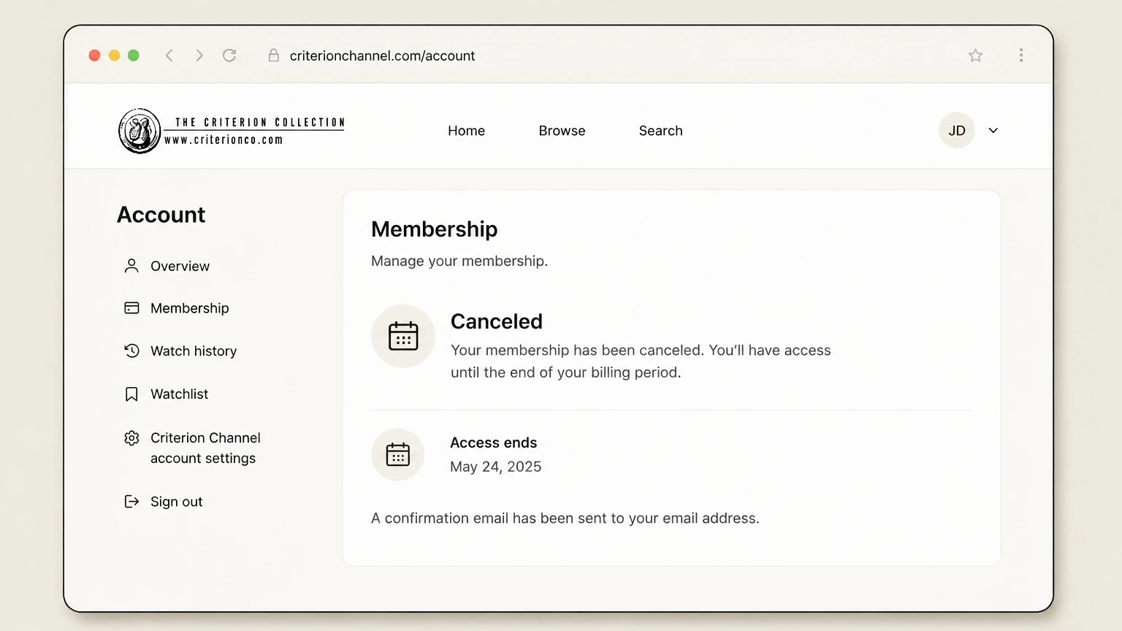Select Membership in the account sidebar

[x=190, y=308]
